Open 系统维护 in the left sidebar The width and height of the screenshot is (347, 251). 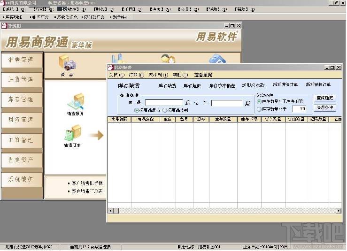point(22,180)
